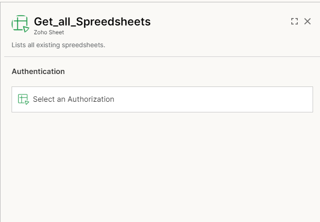Click the right end of the authorization combo box
Viewport: 320px width, 222px height.
304,99
